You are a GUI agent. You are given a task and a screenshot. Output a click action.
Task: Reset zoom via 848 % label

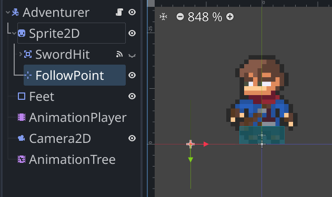pyautogui.click(x=205, y=17)
